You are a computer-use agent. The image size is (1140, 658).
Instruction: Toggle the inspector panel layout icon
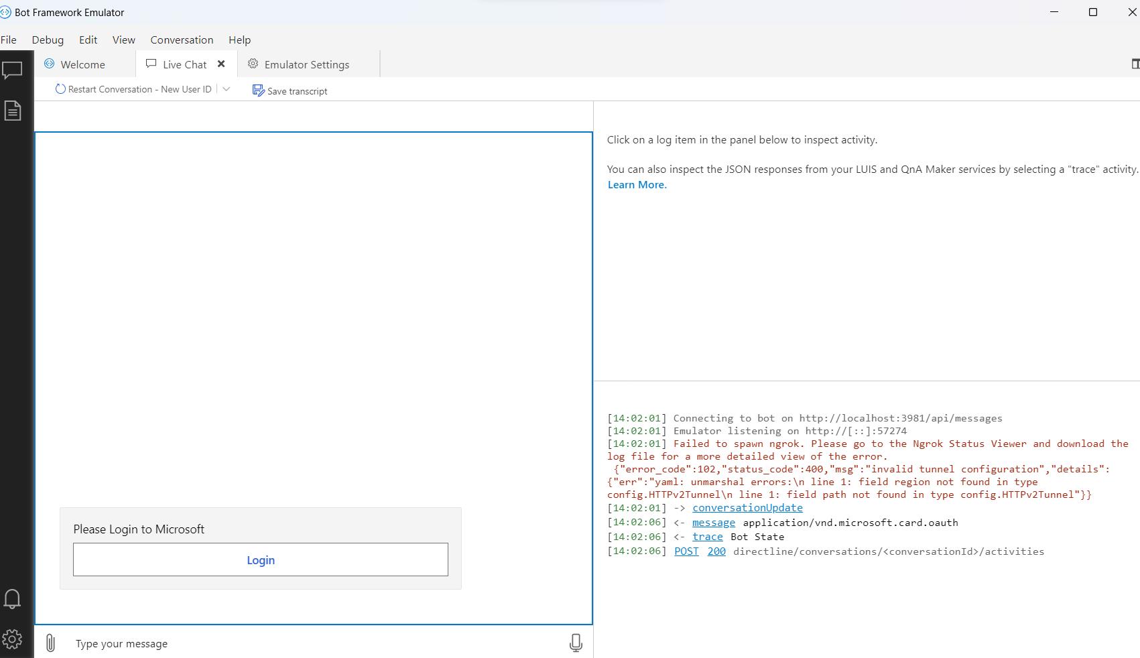(x=1135, y=63)
